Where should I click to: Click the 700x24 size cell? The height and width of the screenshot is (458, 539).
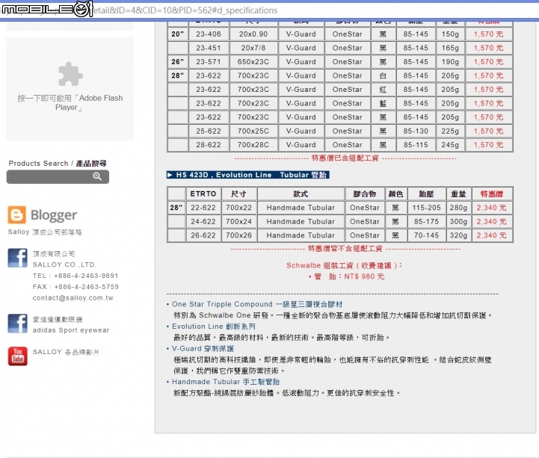(239, 222)
